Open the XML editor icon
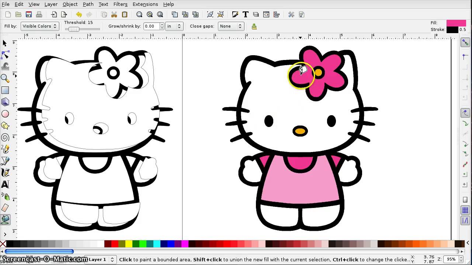The width and height of the screenshot is (472, 265). [x=266, y=15]
